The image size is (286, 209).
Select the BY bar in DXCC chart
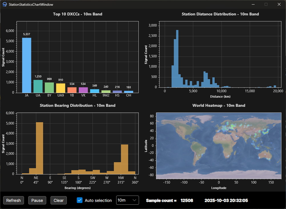[x=49, y=88]
